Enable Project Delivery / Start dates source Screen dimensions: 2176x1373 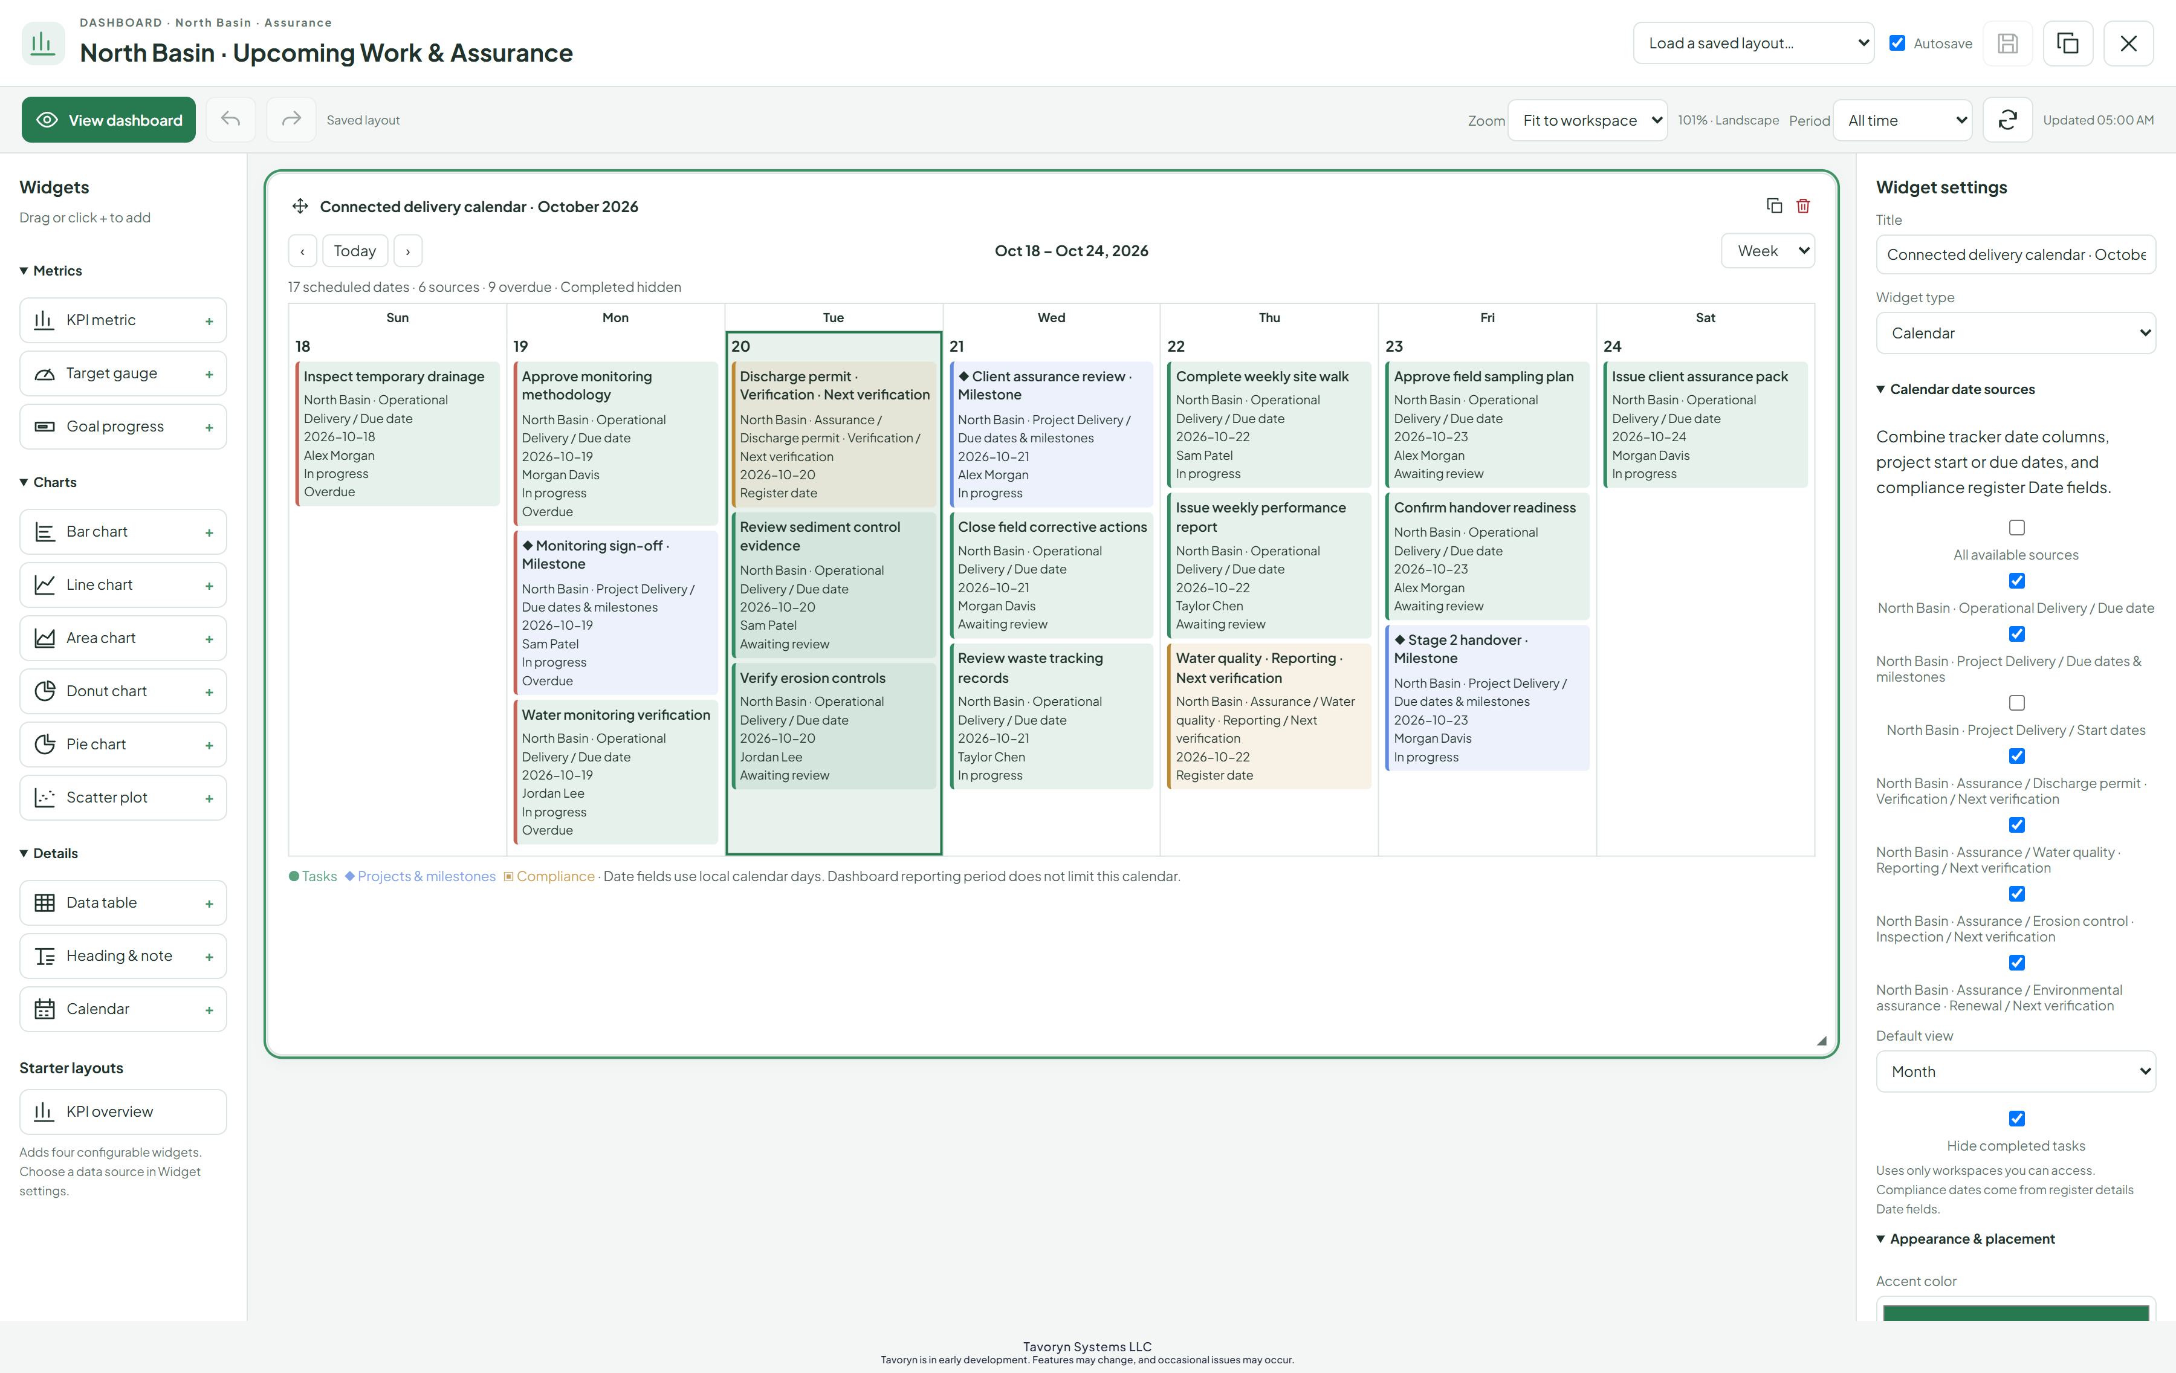tap(2016, 703)
